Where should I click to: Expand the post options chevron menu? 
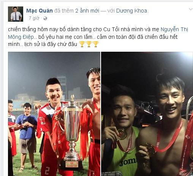click(x=191, y=9)
